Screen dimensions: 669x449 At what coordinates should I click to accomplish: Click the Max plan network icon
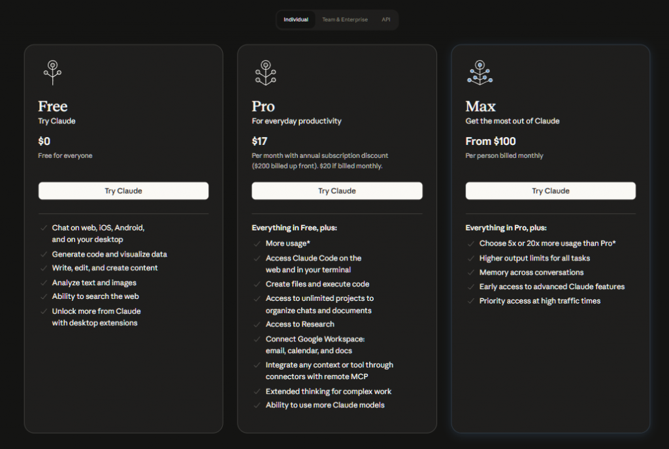coord(480,72)
